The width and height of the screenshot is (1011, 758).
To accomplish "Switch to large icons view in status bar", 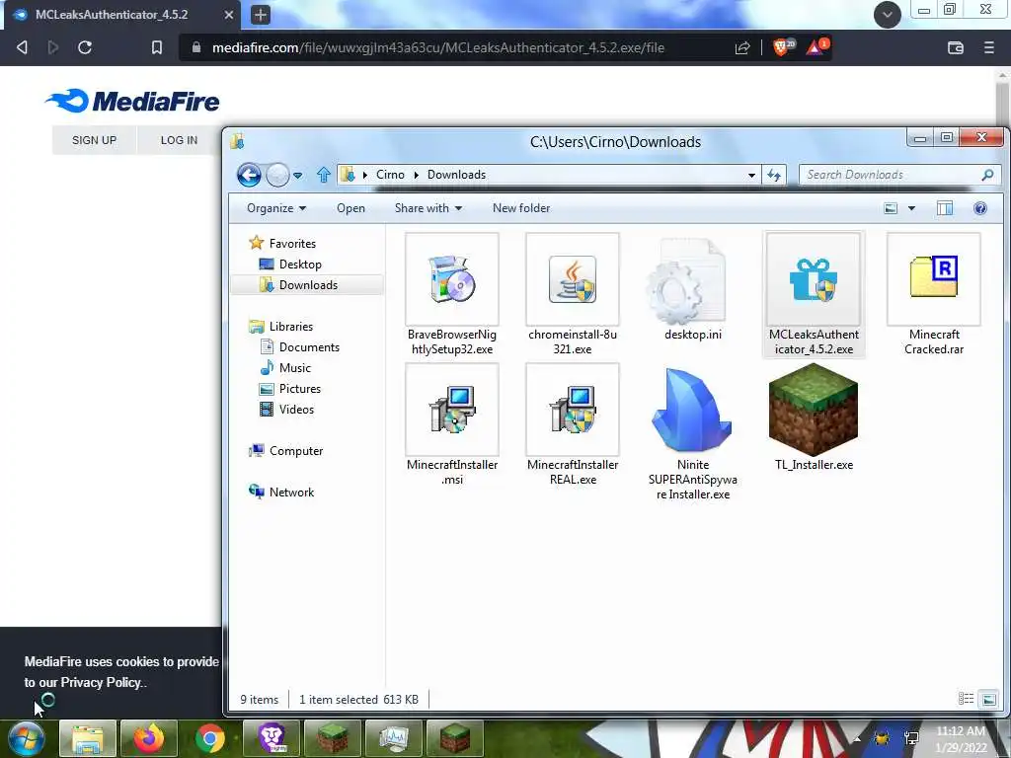I will (988, 699).
